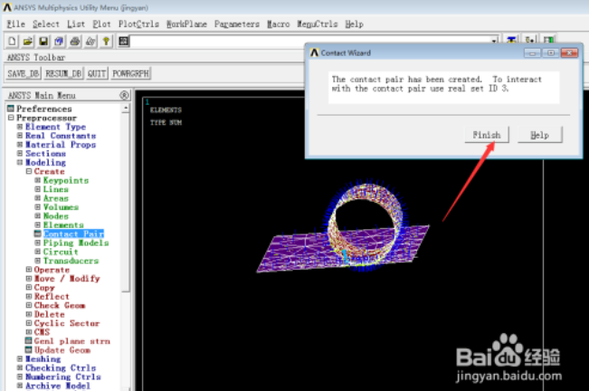The width and height of the screenshot is (589, 391).
Task: Click the Main Menu collapse icon
Action: click(124, 95)
